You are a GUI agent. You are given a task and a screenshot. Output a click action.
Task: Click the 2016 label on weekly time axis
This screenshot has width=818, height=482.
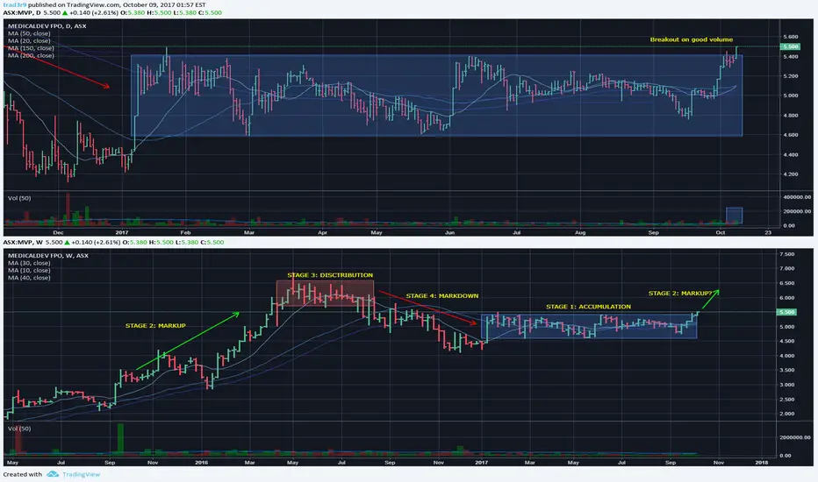201,463
